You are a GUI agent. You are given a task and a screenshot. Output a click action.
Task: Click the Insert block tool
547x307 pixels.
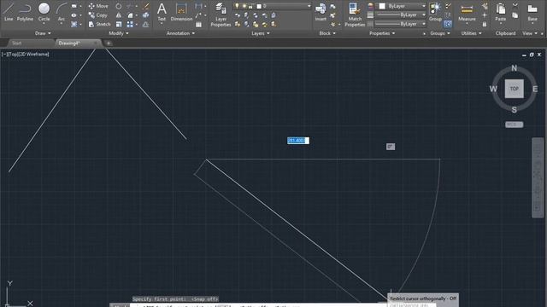[x=321, y=11]
